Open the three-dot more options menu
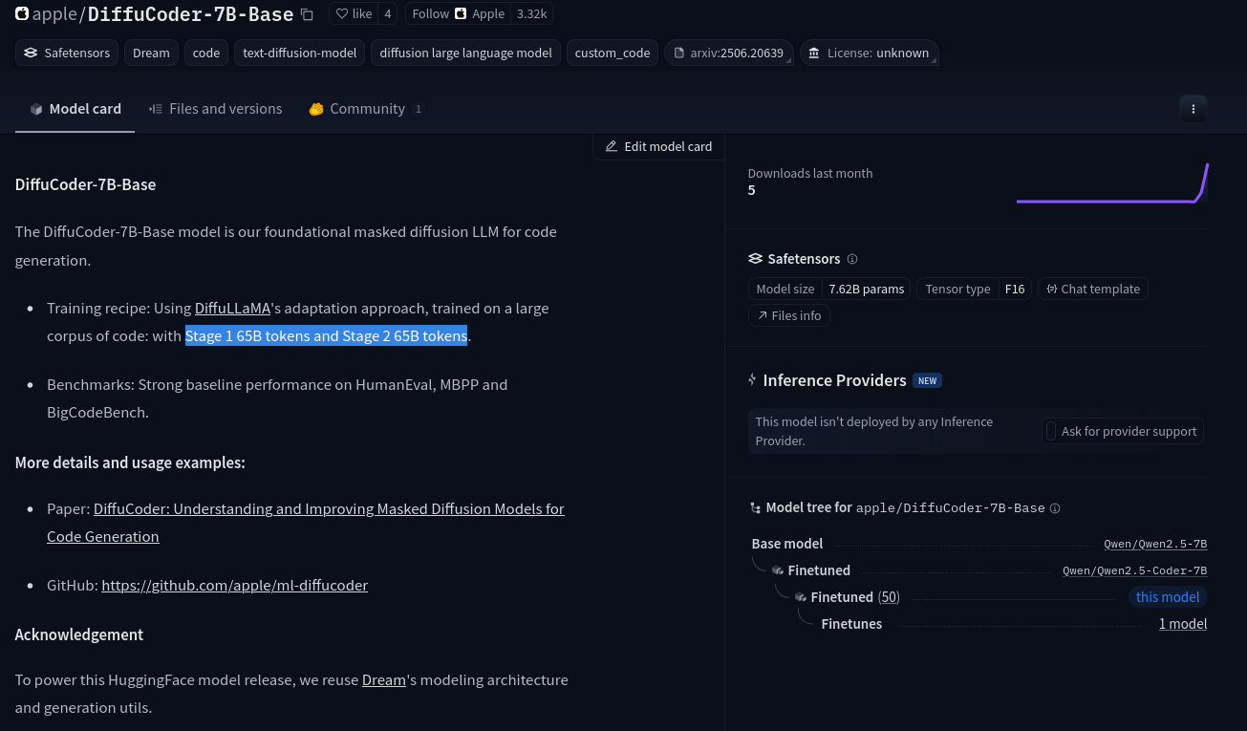The image size is (1247, 731). click(x=1193, y=109)
